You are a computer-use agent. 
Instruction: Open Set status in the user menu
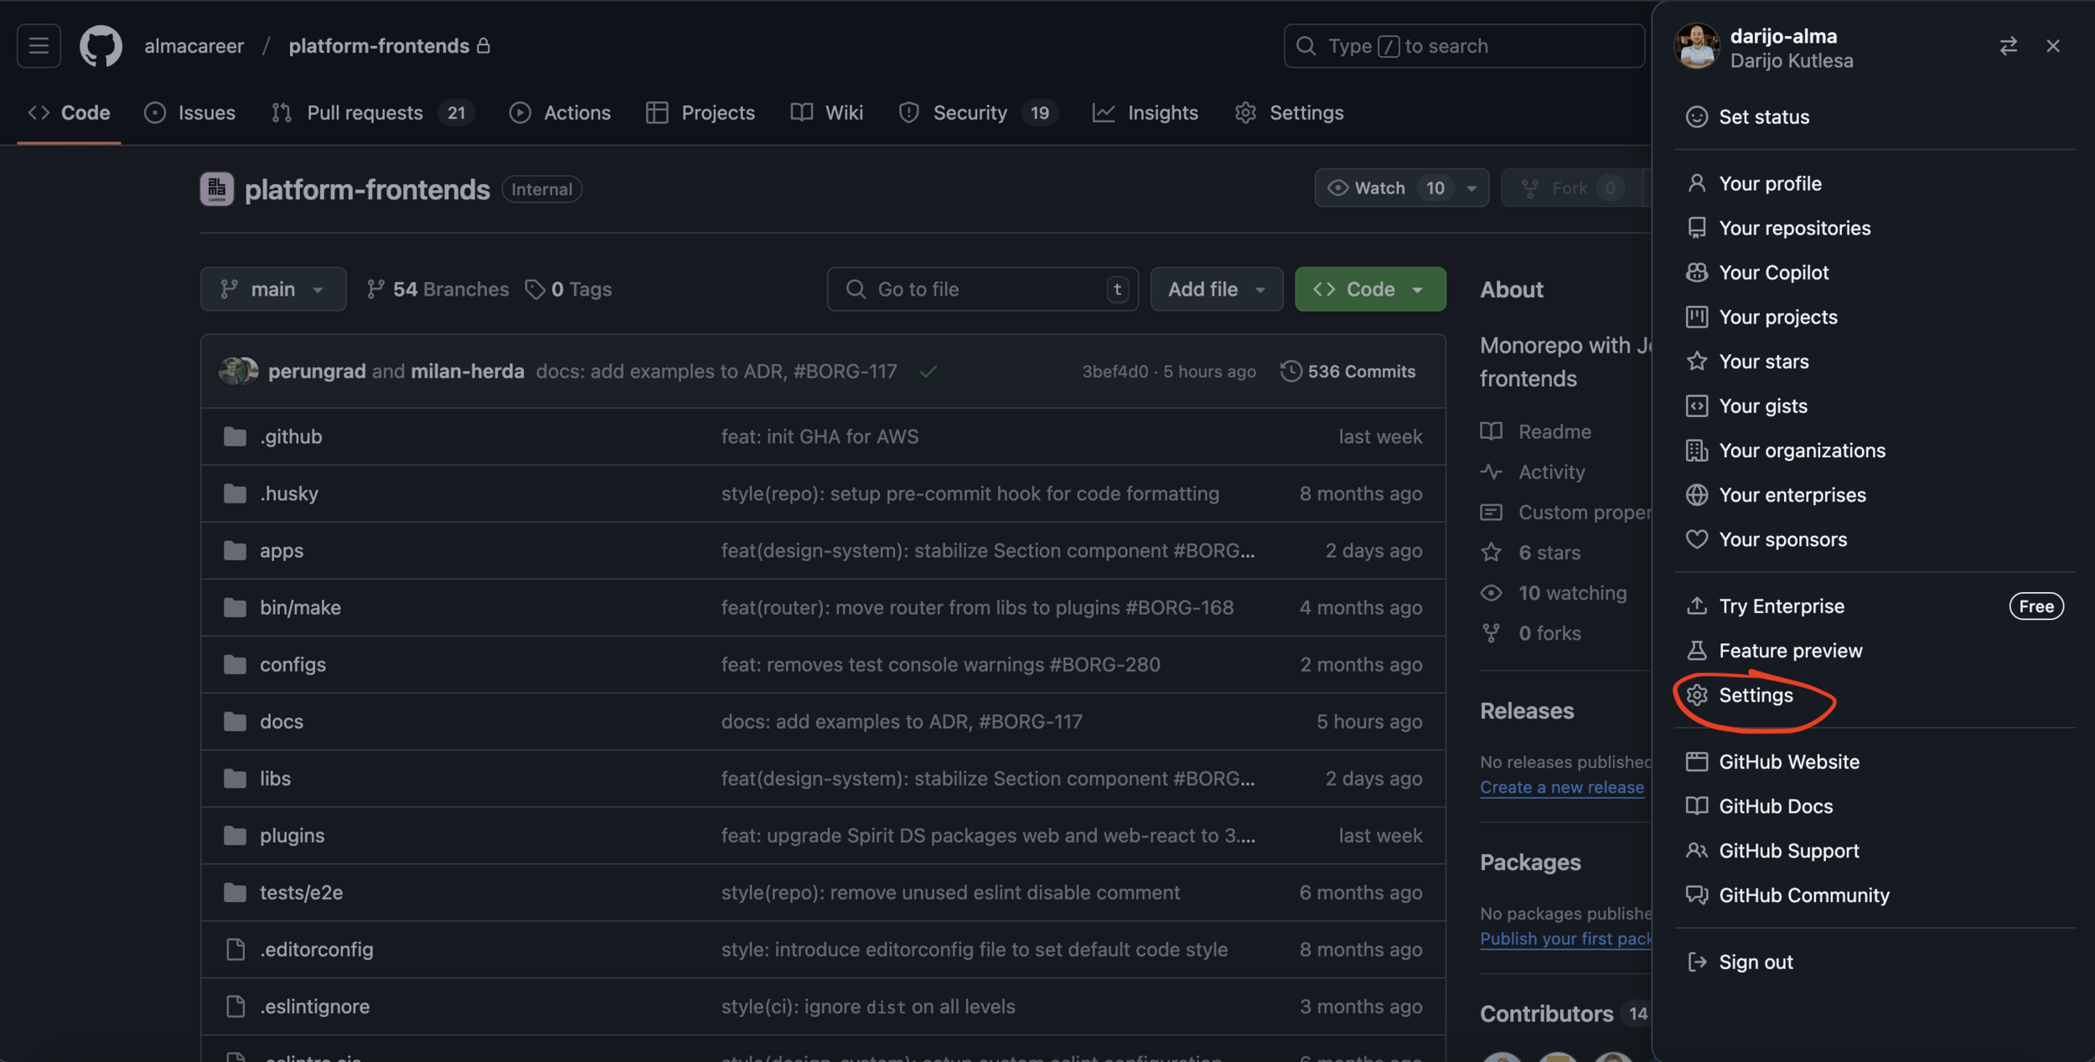tap(1763, 117)
